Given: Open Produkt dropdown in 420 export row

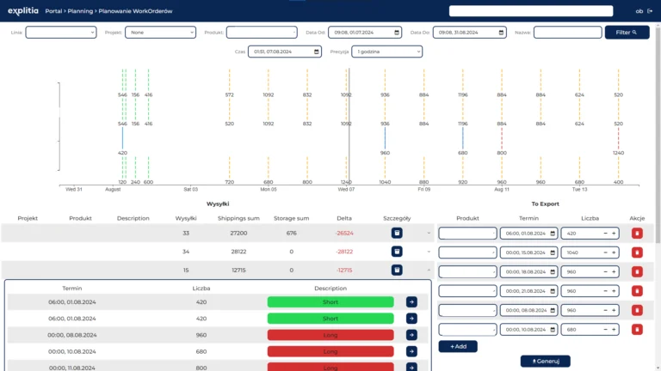Looking at the screenshot, I should click(x=467, y=234).
